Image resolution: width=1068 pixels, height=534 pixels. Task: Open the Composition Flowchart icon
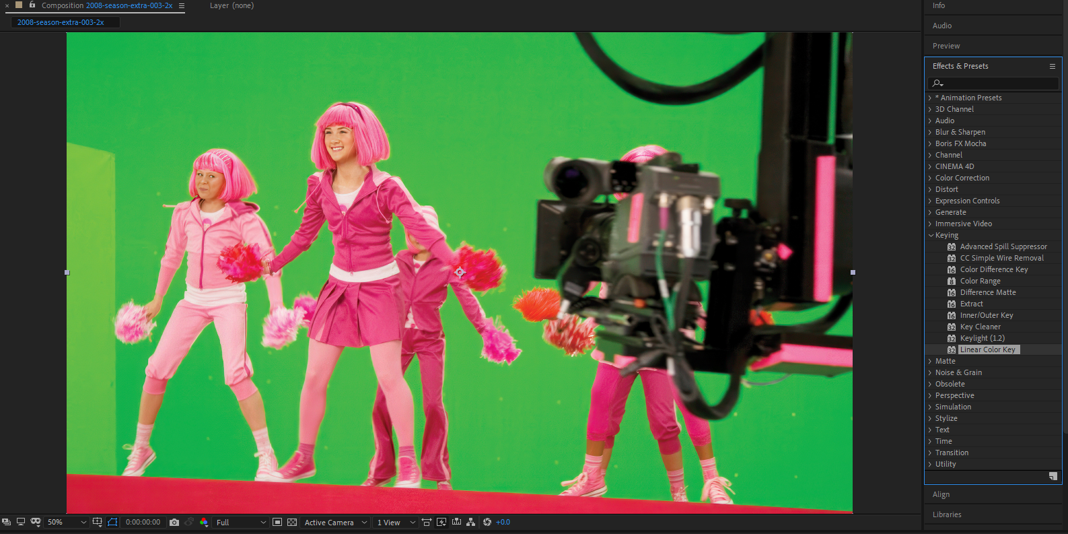(471, 523)
